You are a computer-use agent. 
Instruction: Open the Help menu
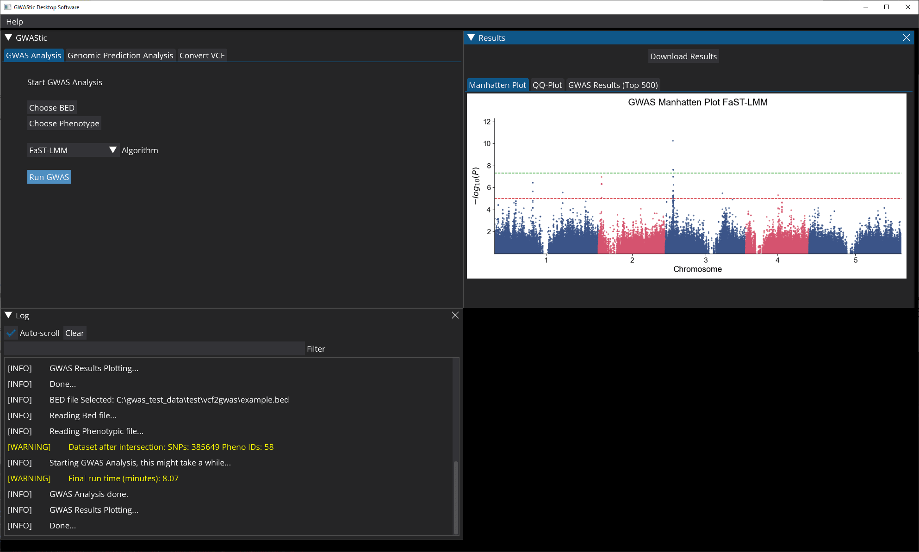click(14, 22)
